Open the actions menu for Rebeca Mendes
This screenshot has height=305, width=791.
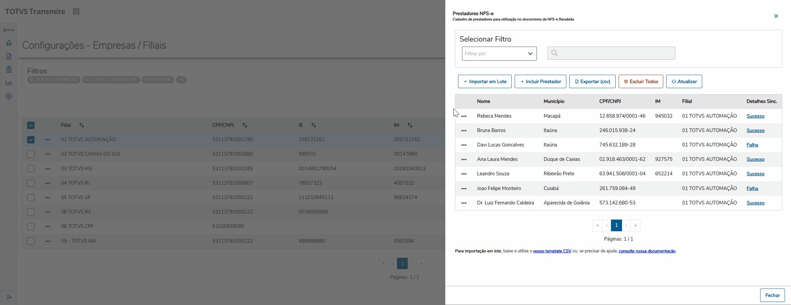pos(464,116)
